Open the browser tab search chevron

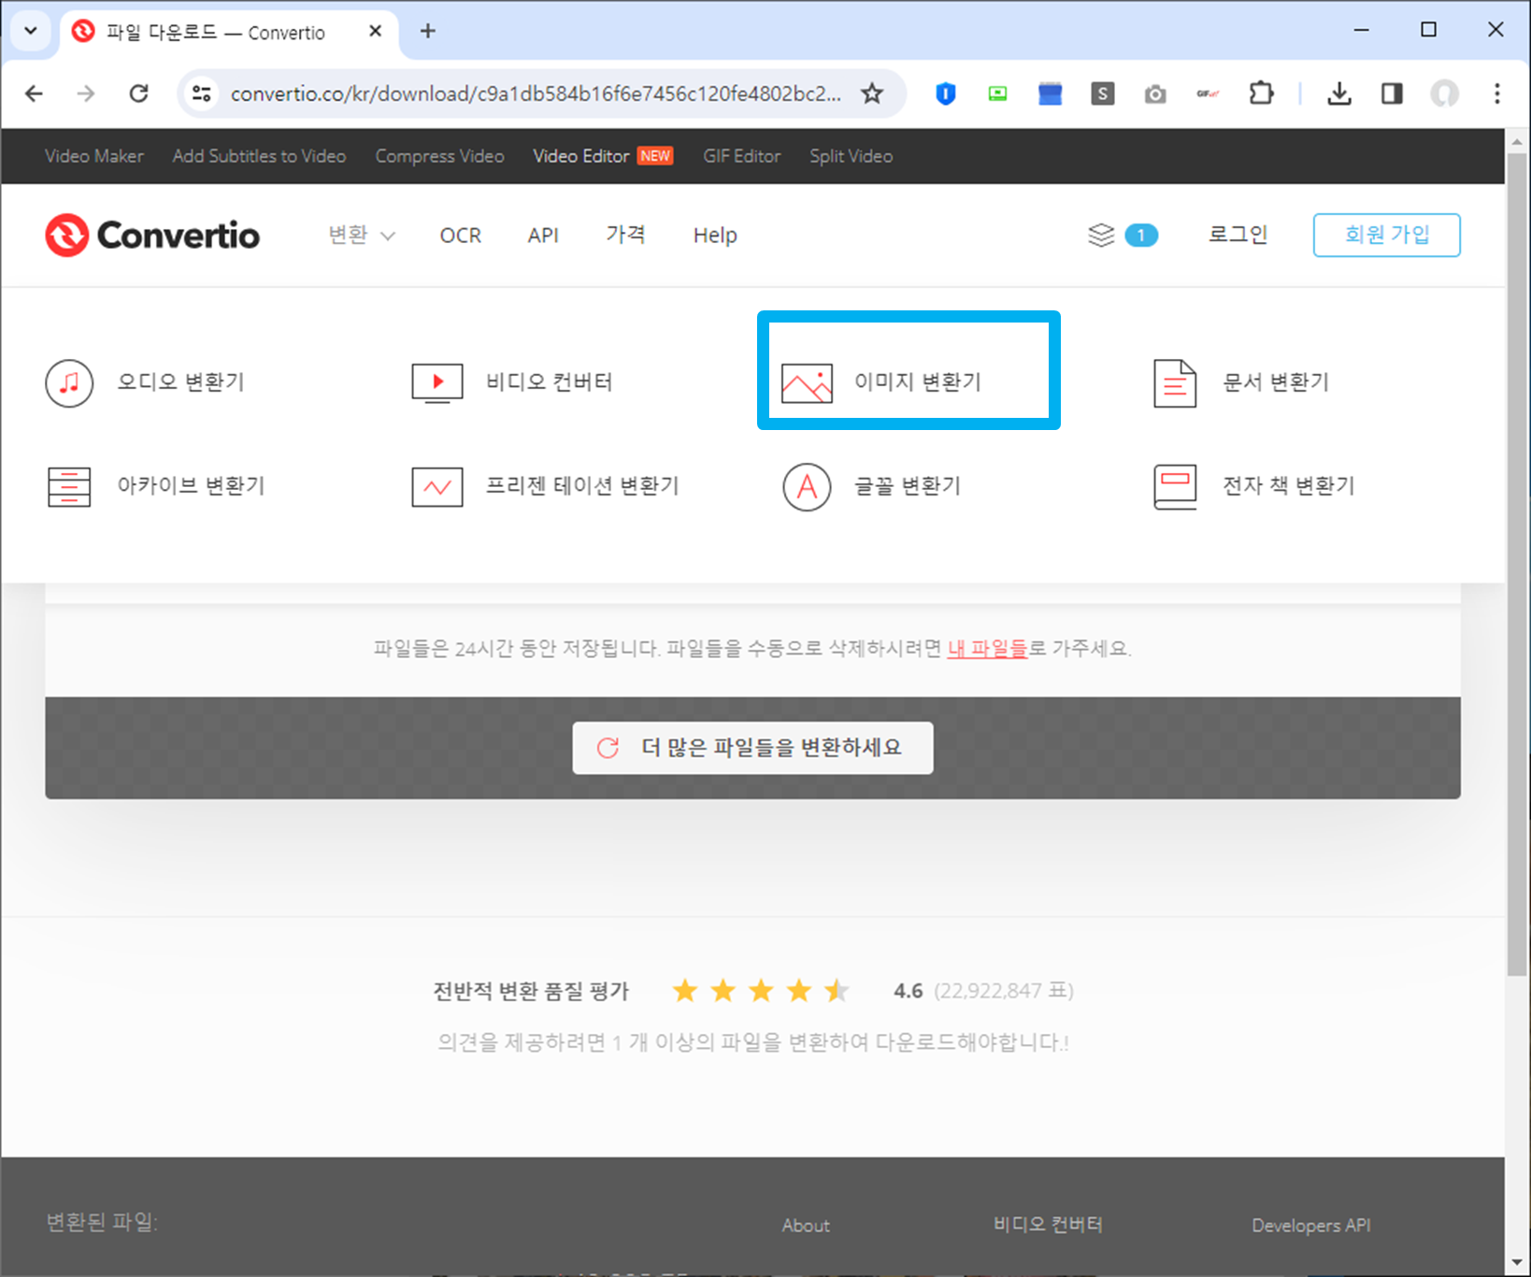pyautogui.click(x=30, y=30)
